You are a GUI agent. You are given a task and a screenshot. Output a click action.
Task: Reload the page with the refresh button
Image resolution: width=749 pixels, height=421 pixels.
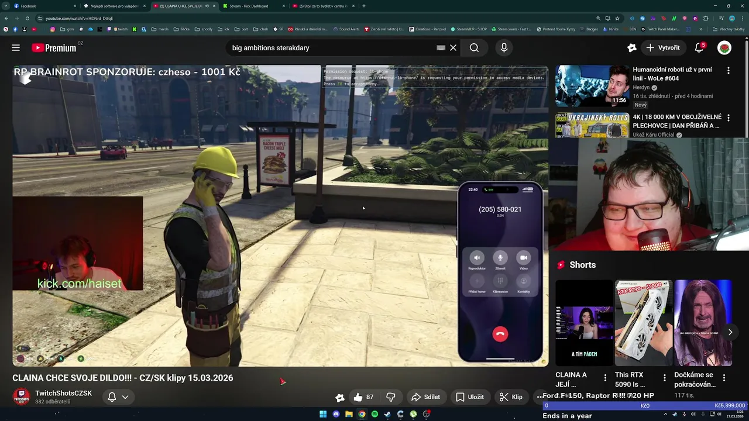(27, 18)
